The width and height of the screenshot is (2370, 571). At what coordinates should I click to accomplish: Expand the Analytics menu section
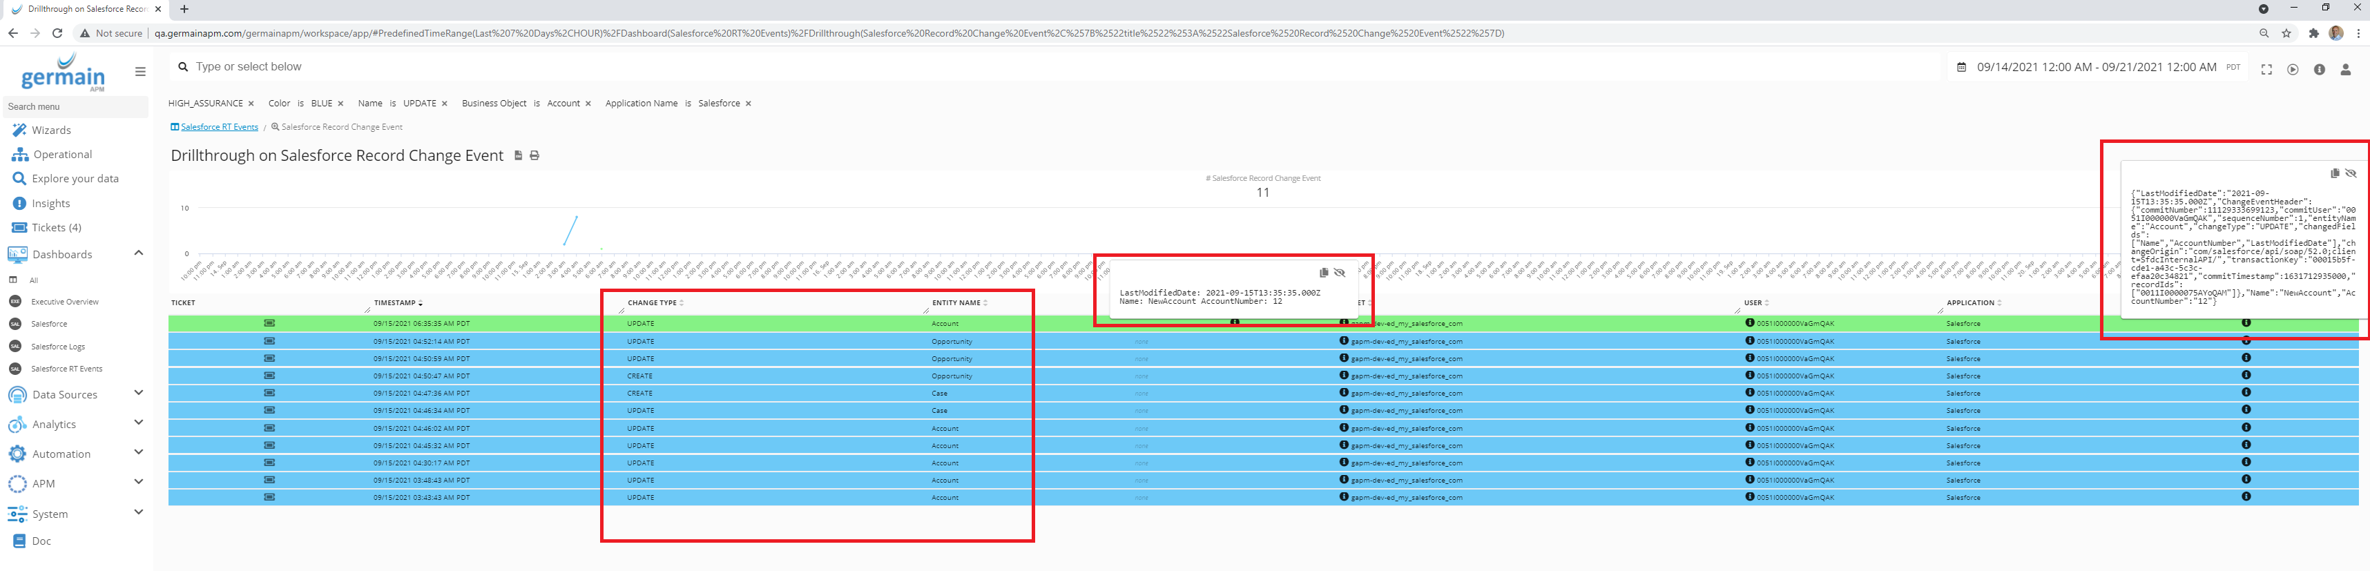pyautogui.click(x=139, y=423)
